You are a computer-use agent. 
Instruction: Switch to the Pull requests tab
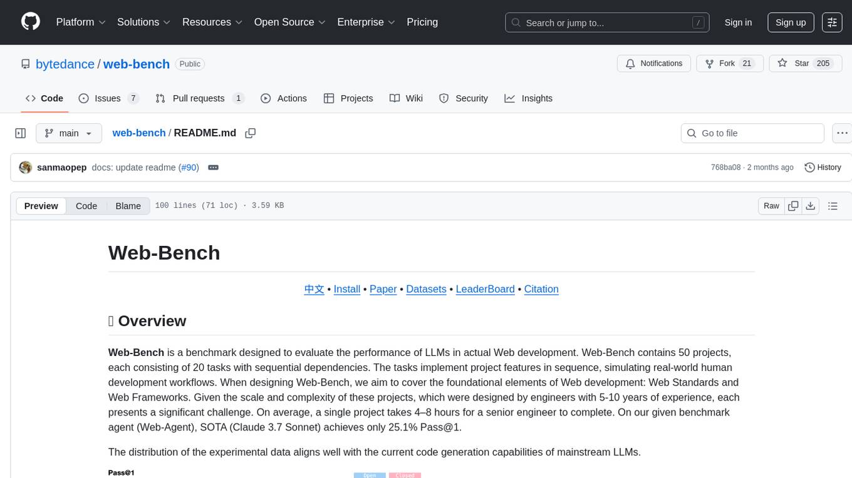[199, 98]
